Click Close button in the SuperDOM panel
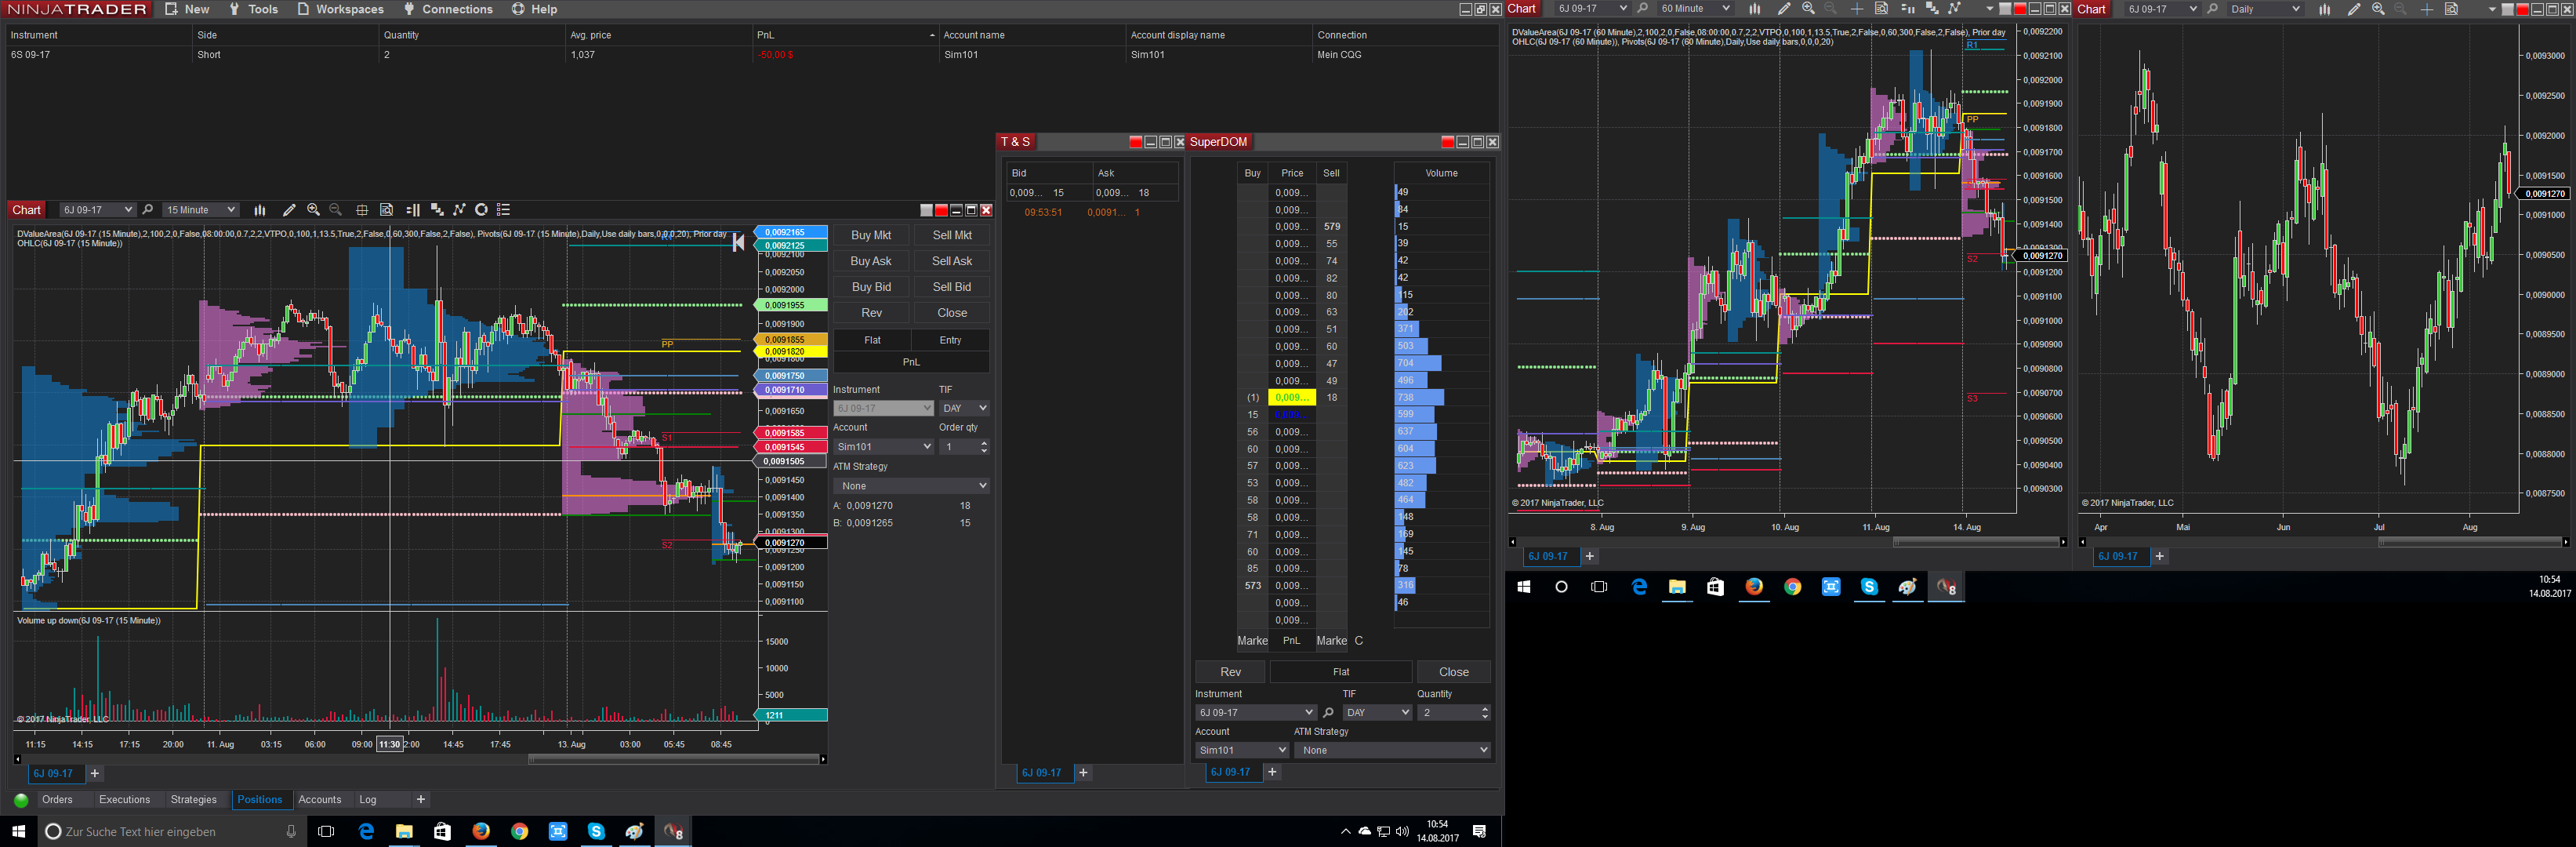 click(1454, 672)
